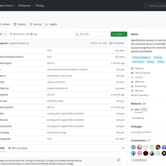Open the README outline list icon

point(123,148)
